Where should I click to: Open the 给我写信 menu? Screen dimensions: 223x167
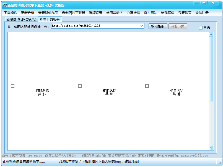click(x=168, y=13)
